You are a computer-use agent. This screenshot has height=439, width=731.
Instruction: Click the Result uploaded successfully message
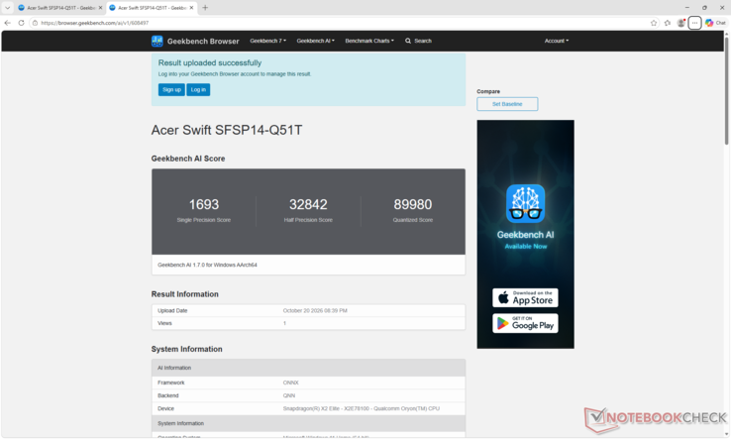click(x=210, y=63)
